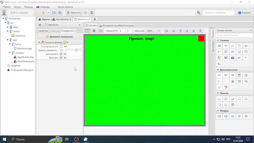Open the Проект menu
The image size is (254, 143).
click(7, 7)
